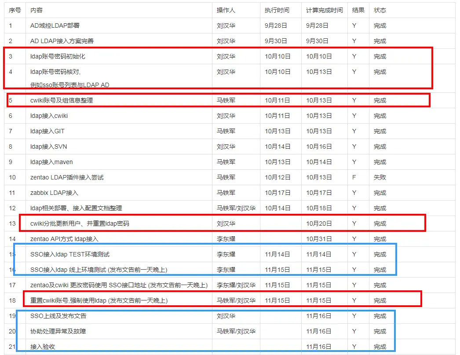
Task: Click the text 'ldap账号密码核对,'
Action: pyautogui.click(x=55, y=72)
